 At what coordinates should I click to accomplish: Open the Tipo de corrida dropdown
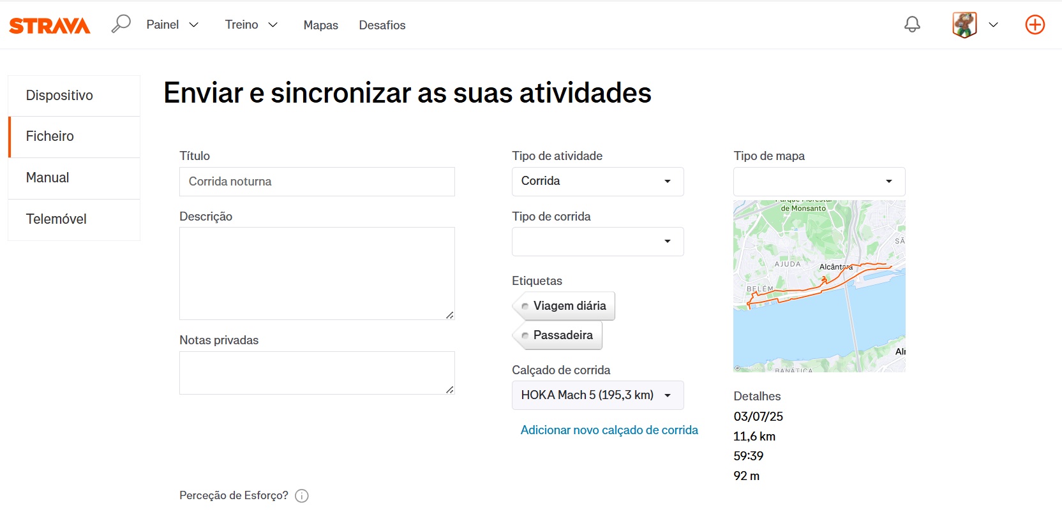[597, 242]
